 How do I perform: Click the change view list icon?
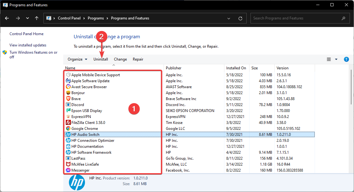point(329,59)
